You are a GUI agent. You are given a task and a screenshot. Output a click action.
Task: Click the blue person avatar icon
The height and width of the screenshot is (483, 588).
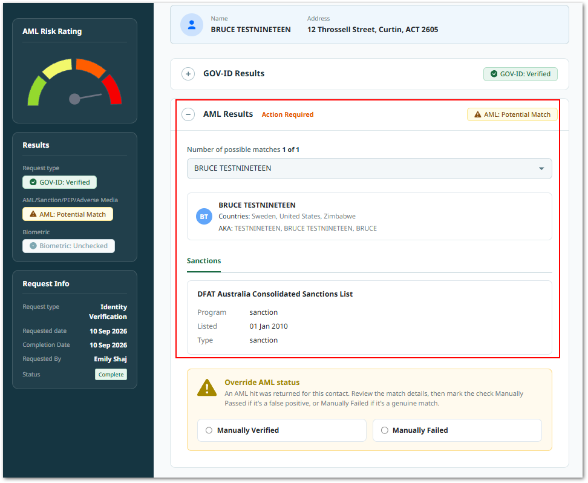point(192,25)
